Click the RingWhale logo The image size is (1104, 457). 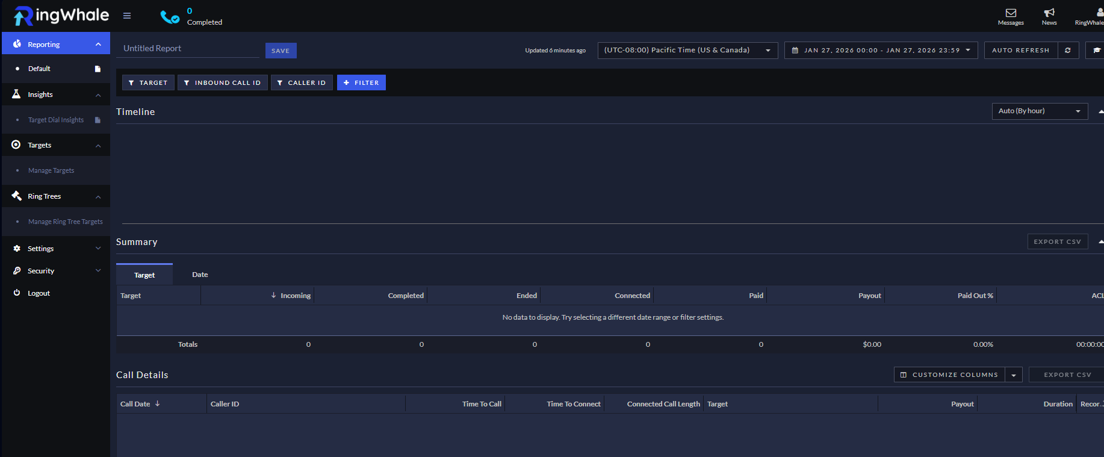[61, 16]
